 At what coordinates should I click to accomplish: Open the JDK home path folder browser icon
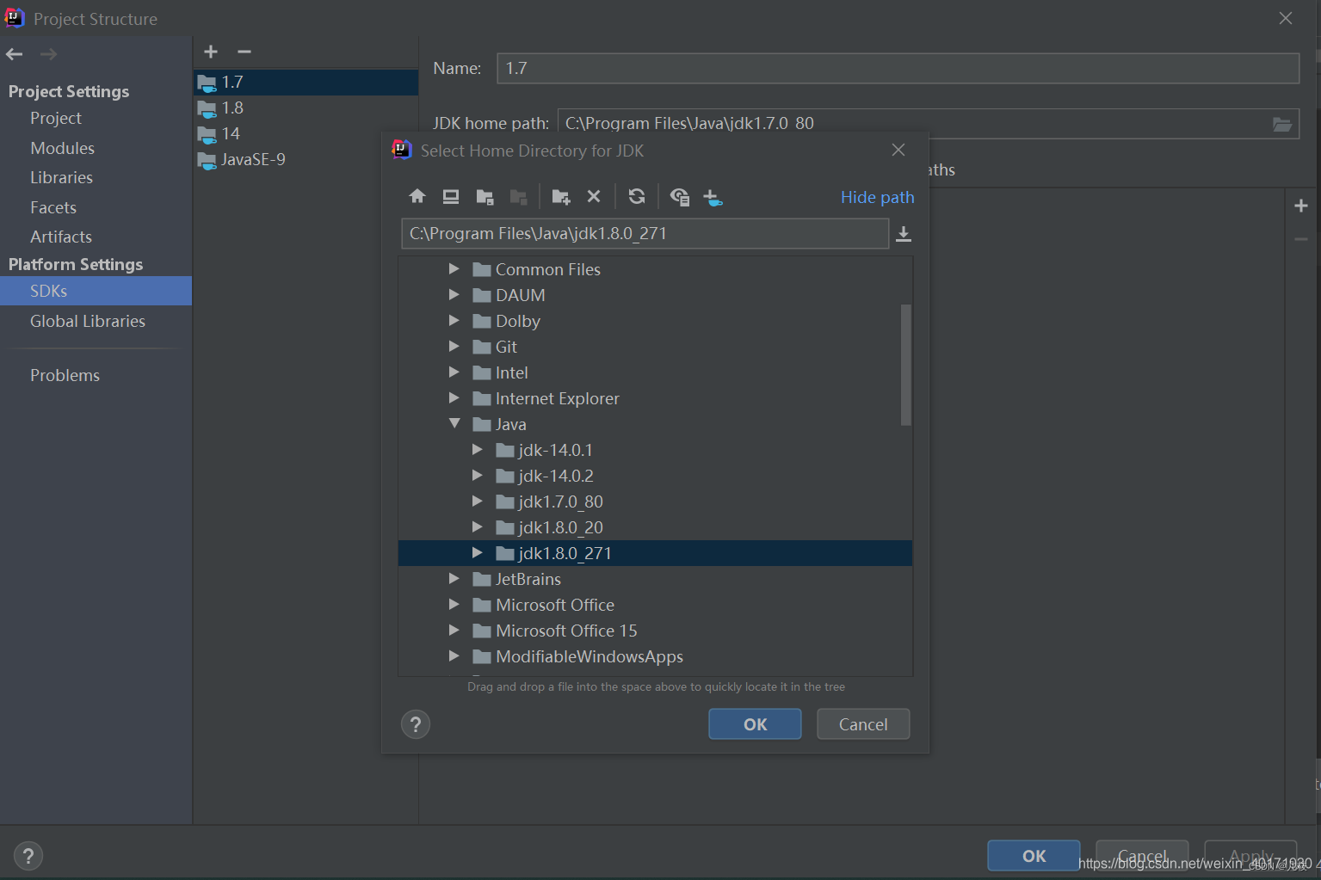[1282, 123]
